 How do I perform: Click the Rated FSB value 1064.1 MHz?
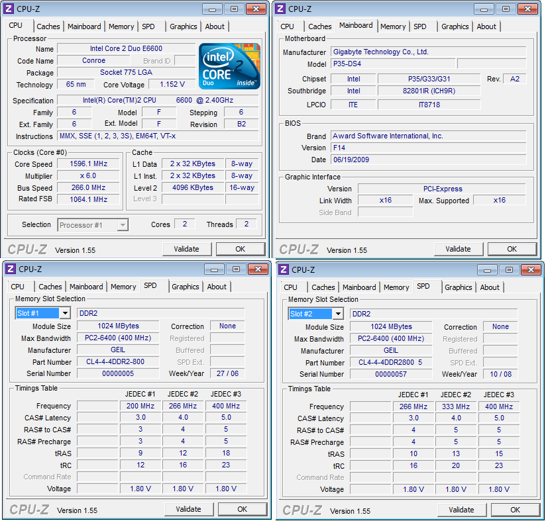[88, 199]
